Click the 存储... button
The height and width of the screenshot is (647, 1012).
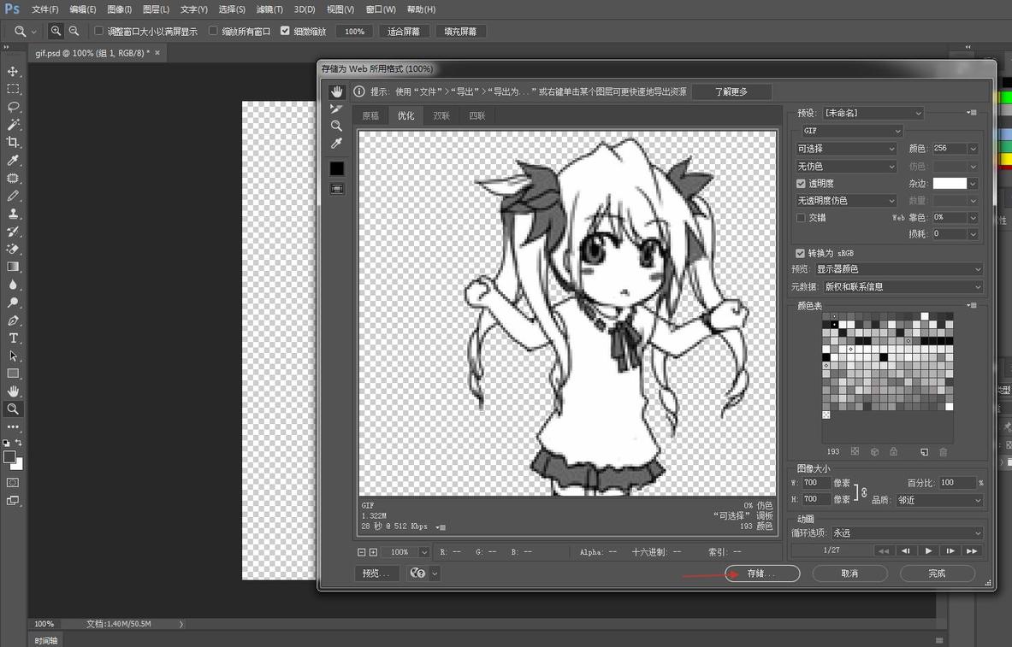click(761, 573)
